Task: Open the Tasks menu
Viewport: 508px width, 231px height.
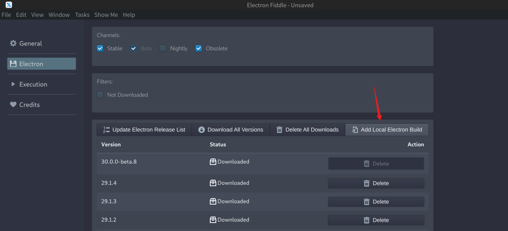Action: coord(82,15)
